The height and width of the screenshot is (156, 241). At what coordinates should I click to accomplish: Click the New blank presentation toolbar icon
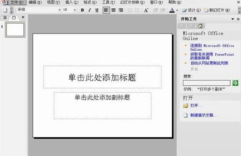tap(5, 10)
